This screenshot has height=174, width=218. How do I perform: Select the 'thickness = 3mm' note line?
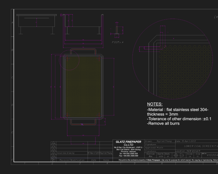163,114
